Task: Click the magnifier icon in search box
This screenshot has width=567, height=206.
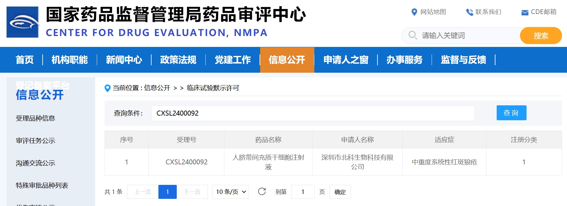Action: click(413, 35)
